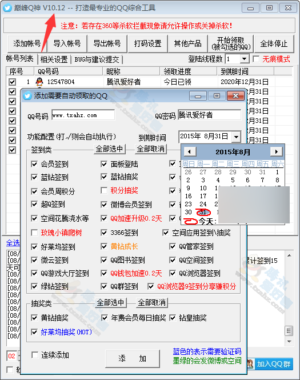Screen dimensions: 300x380
Task: Toggle 好莱坞抽奖 (HOT) checkbox
Action: pos(34,332)
